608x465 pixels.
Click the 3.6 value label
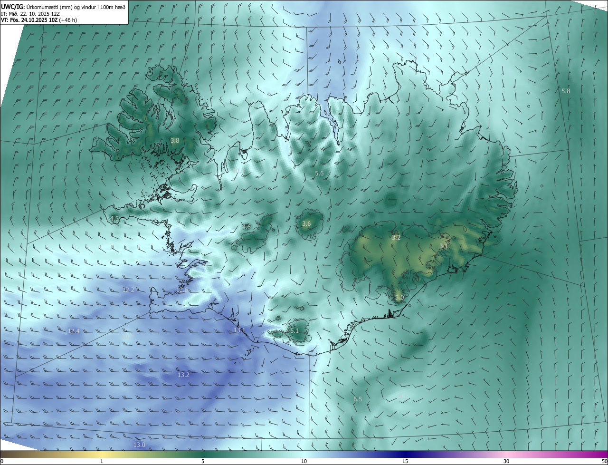(x=306, y=223)
